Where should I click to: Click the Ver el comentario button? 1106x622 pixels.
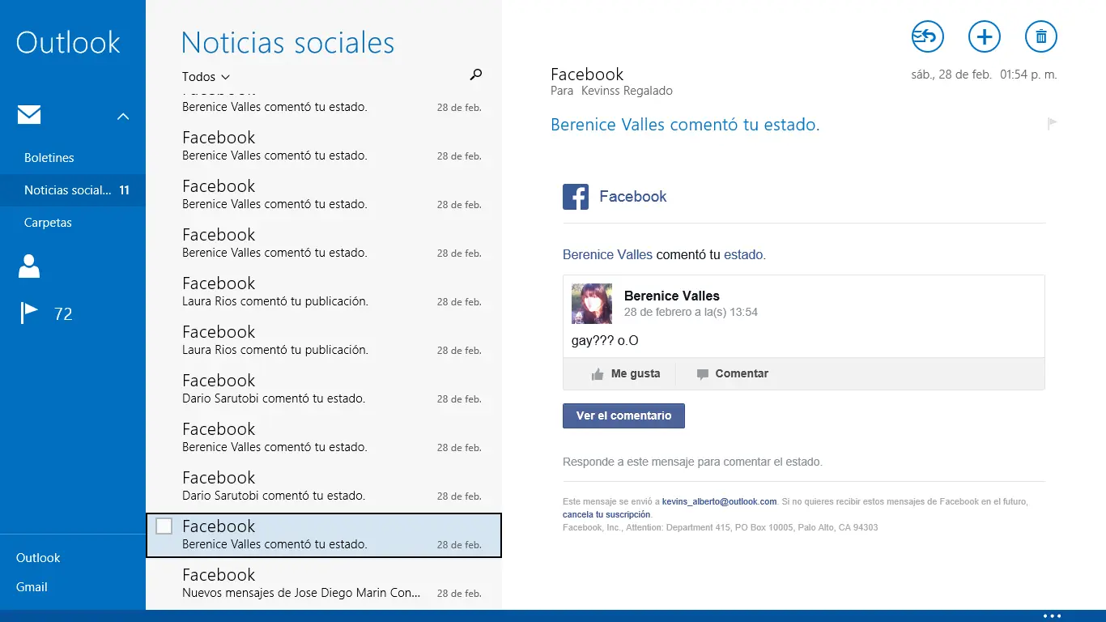click(623, 415)
